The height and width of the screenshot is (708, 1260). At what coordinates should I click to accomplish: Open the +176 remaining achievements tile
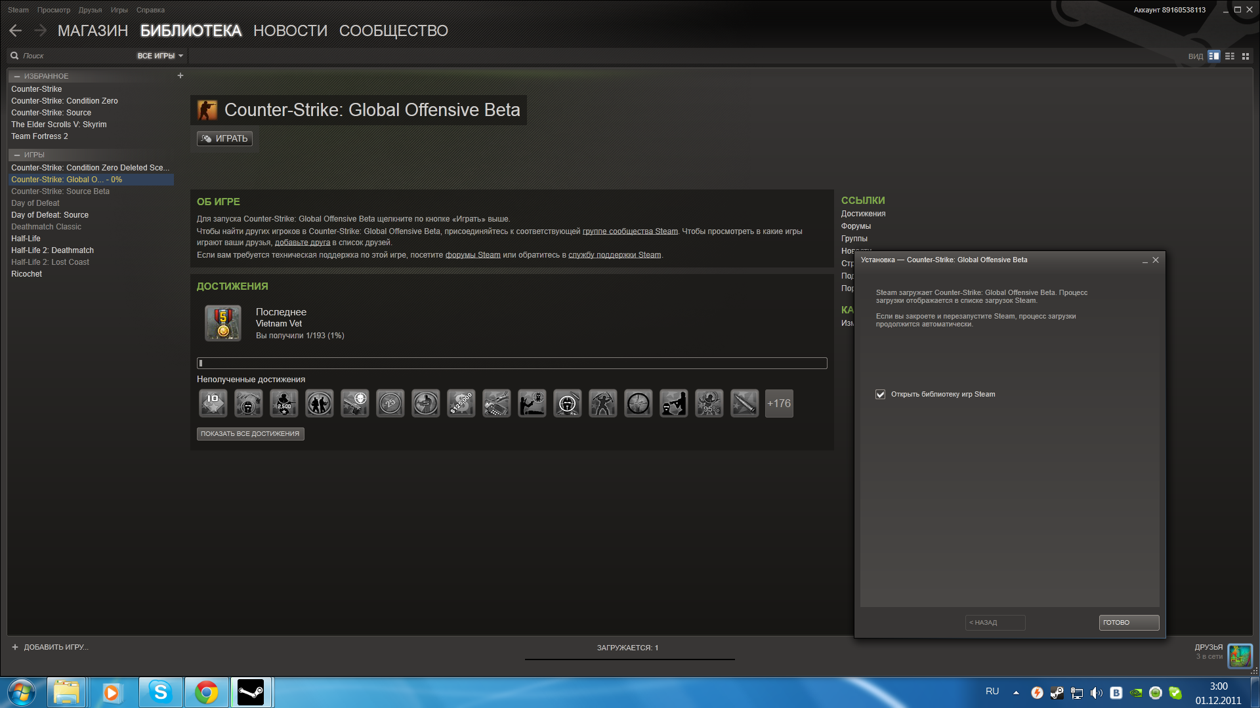[x=779, y=404]
